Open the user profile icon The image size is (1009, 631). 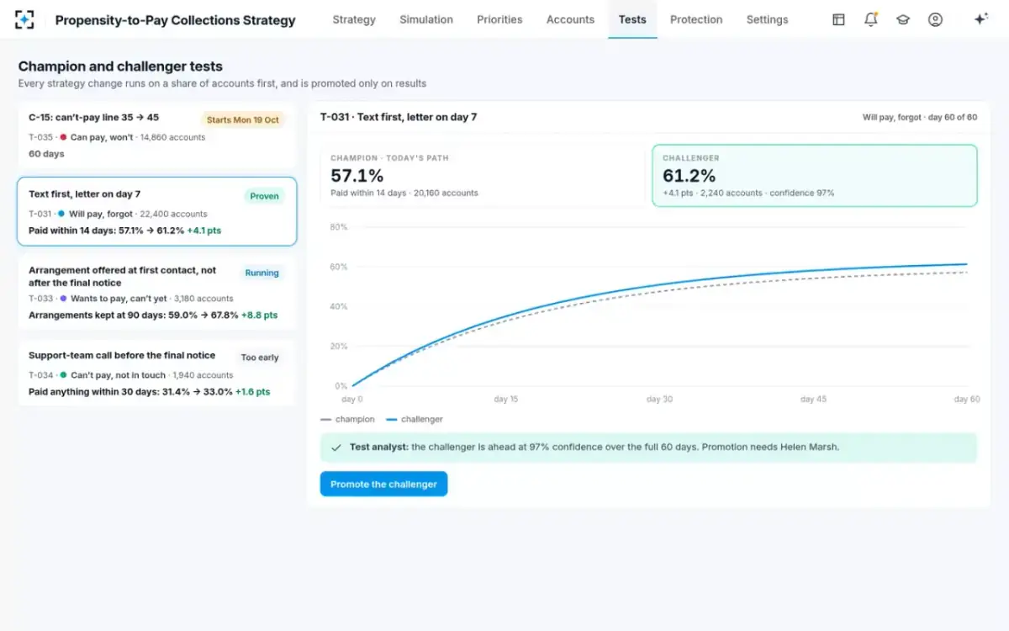pyautogui.click(x=935, y=19)
